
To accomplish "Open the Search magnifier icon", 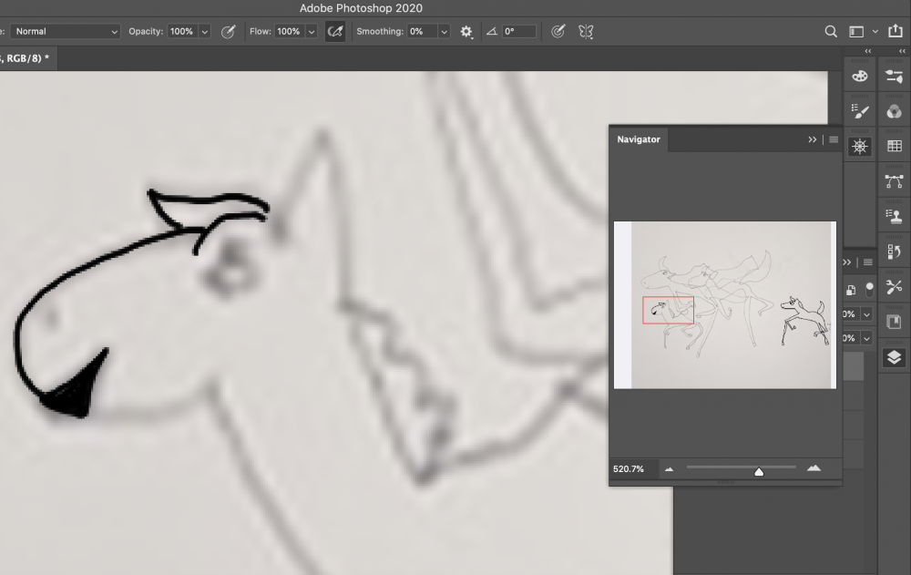I will tap(831, 31).
